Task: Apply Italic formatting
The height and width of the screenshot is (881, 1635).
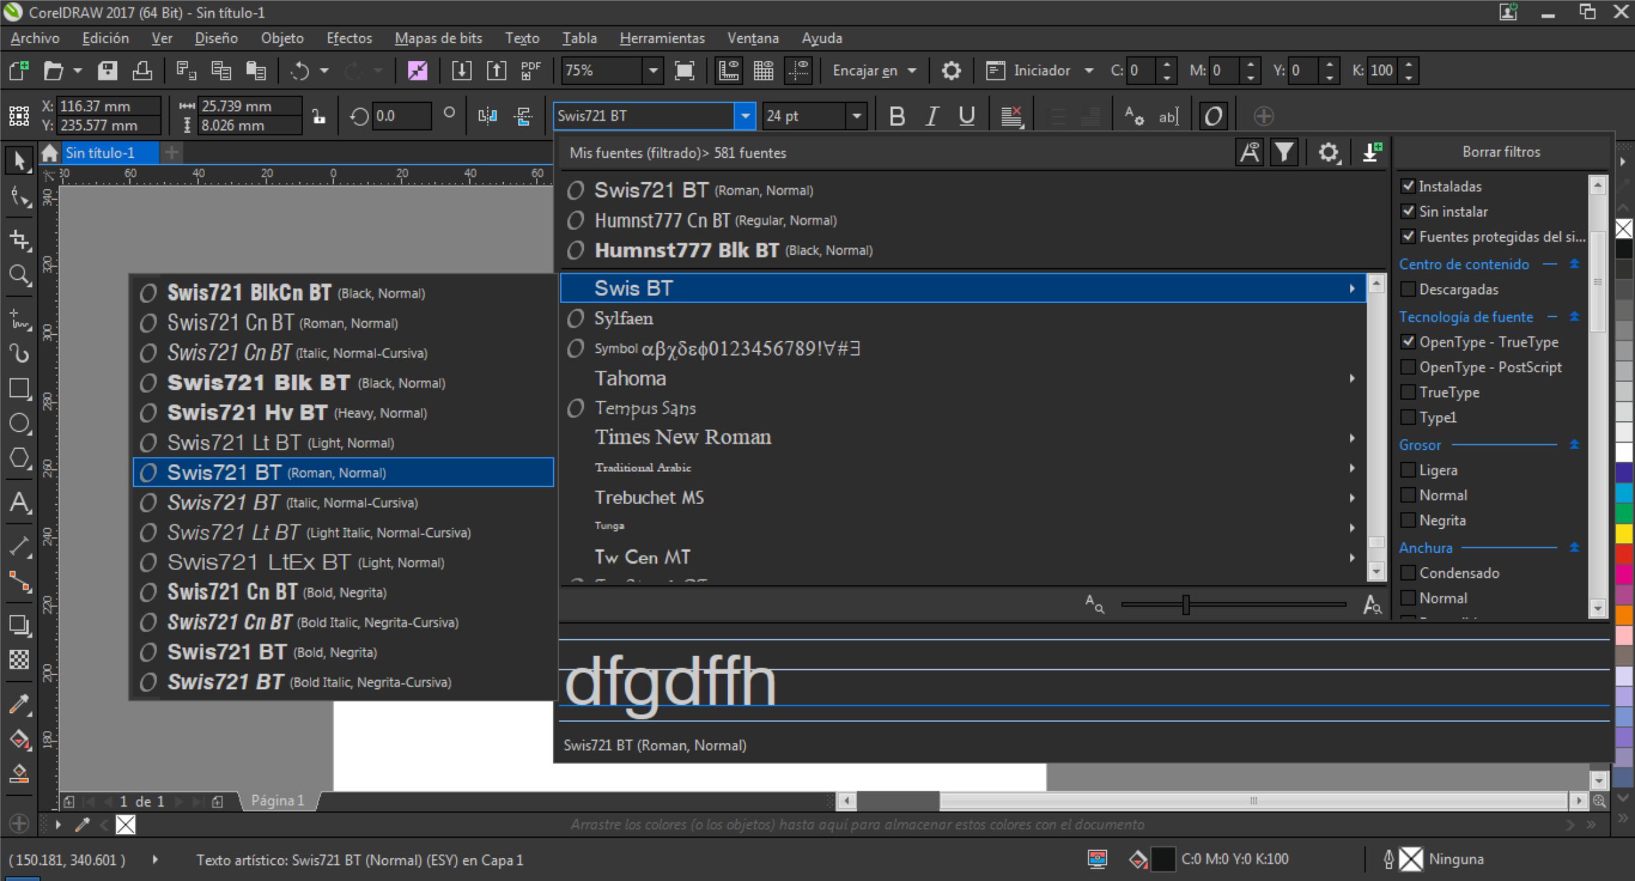Action: (932, 116)
